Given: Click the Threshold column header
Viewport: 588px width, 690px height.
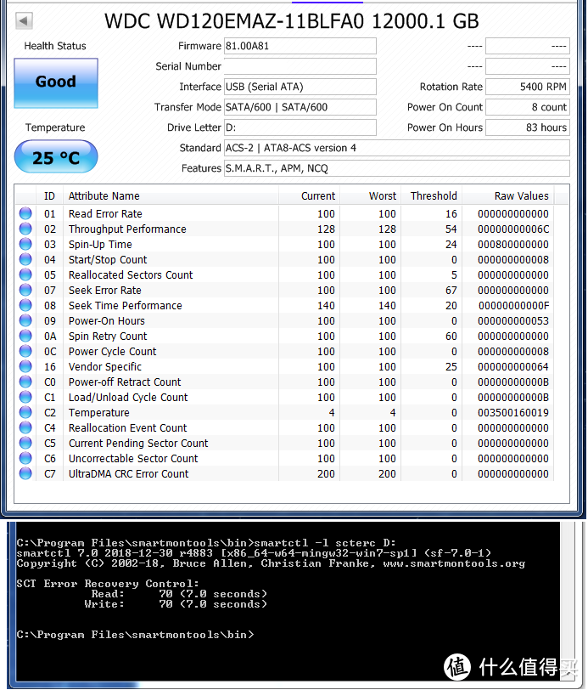Looking at the screenshot, I should point(432,195).
